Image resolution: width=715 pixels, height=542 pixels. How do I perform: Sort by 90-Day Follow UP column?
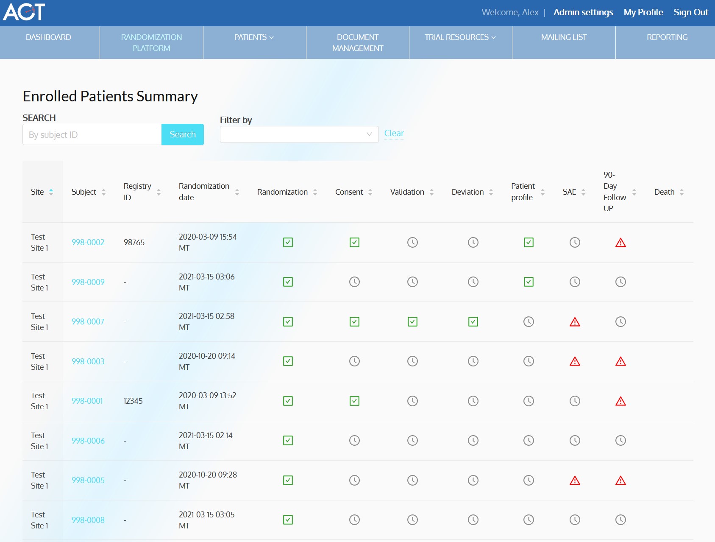tap(634, 192)
